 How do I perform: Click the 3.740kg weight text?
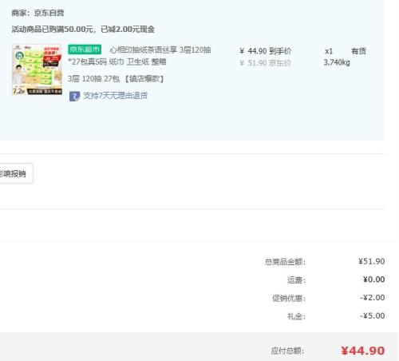tap(337, 62)
